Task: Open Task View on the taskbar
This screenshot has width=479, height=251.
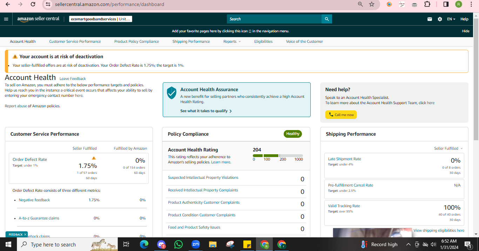Action: [126, 244]
